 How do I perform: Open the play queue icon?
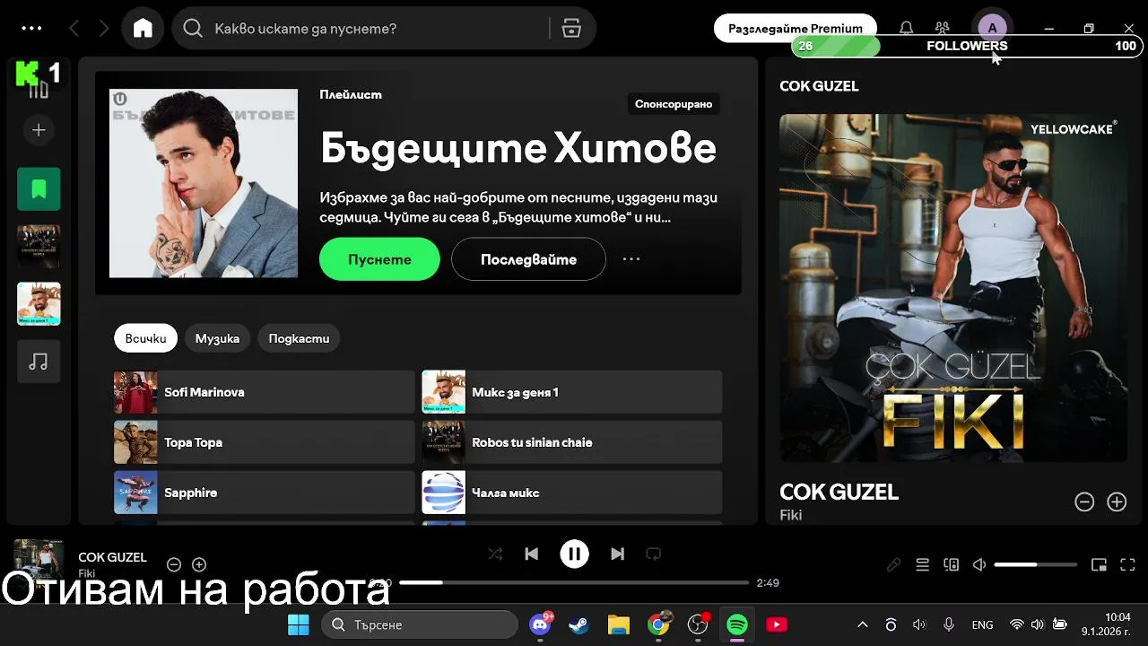(922, 564)
